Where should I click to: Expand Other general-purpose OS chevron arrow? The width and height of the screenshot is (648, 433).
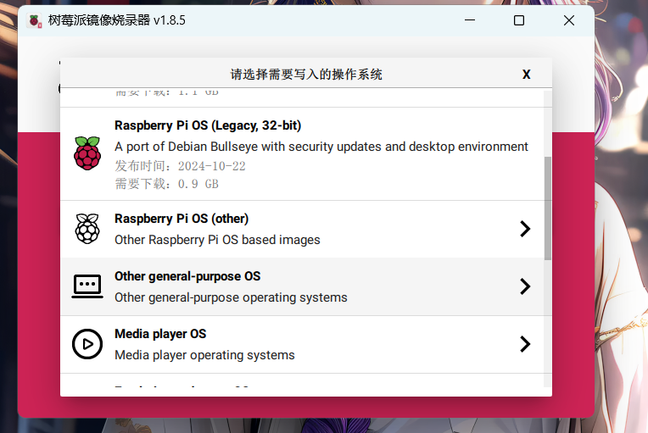tap(525, 286)
